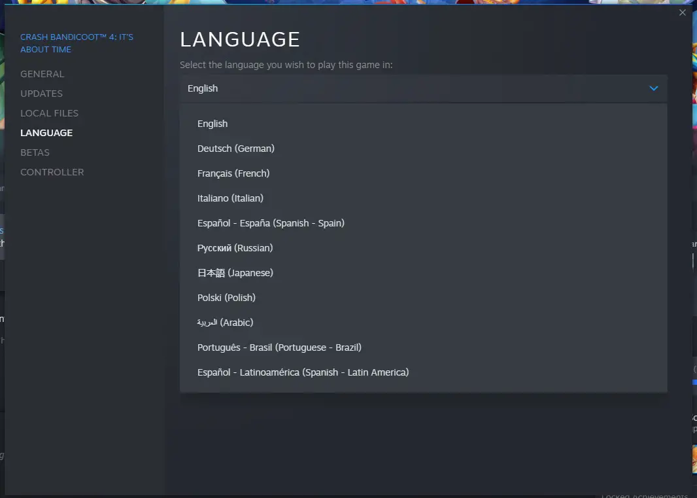This screenshot has height=498, width=697.
Task: Select Español - España (Spanish - Spain)
Action: click(423, 223)
